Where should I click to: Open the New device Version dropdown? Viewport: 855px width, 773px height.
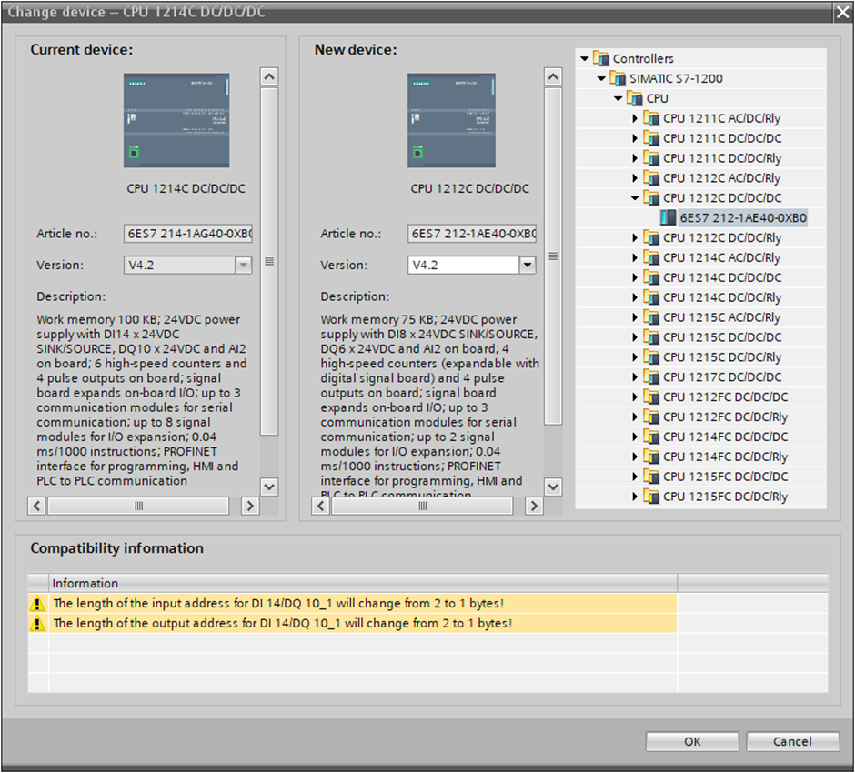point(527,265)
